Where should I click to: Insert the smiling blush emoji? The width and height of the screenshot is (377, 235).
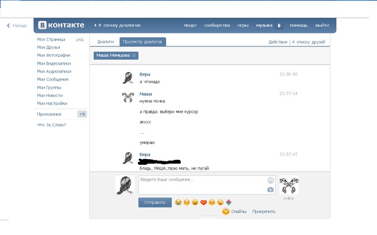point(212,203)
